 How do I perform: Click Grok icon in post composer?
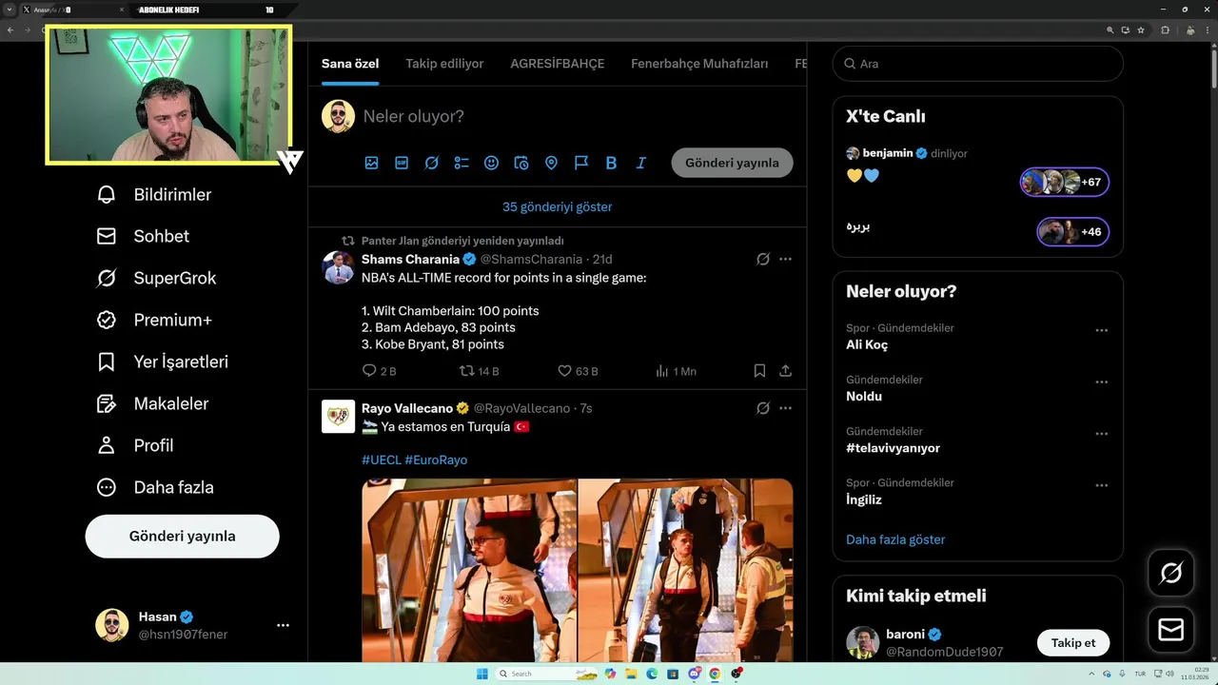(432, 163)
